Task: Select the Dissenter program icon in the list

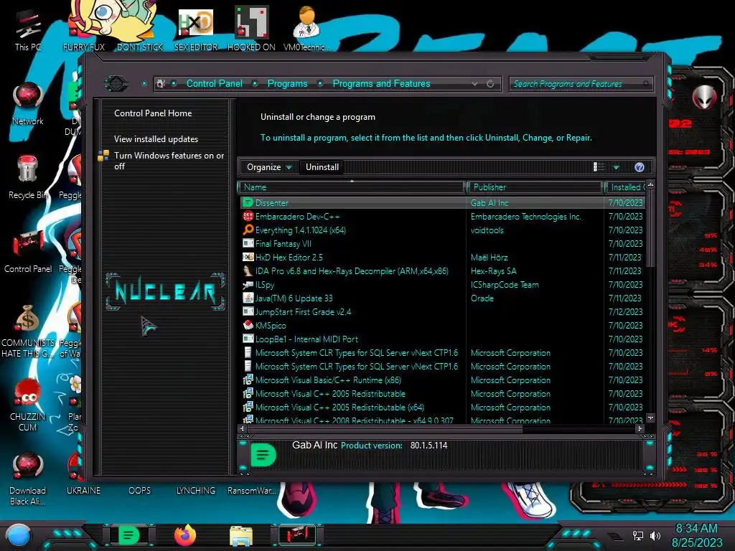Action: pos(248,203)
